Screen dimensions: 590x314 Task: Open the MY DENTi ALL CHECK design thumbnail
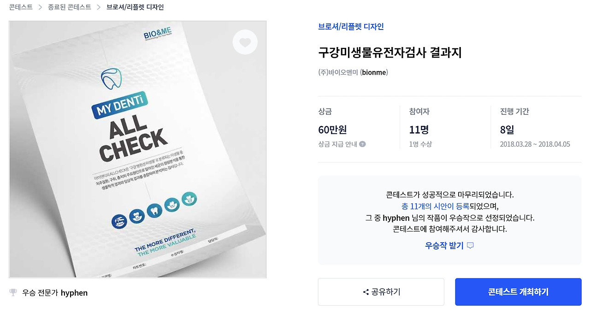[138, 149]
